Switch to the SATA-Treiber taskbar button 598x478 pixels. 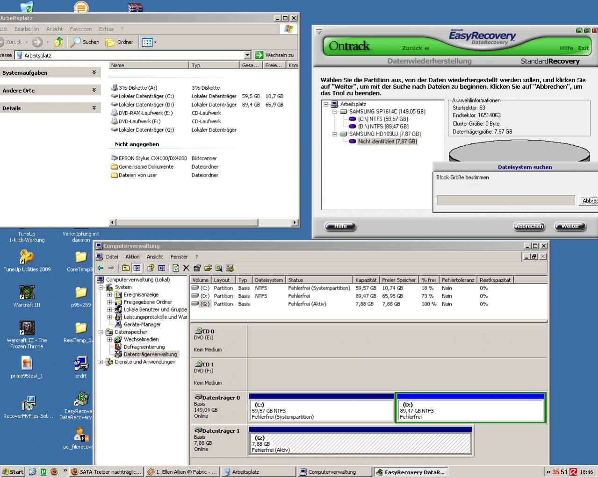(x=106, y=472)
